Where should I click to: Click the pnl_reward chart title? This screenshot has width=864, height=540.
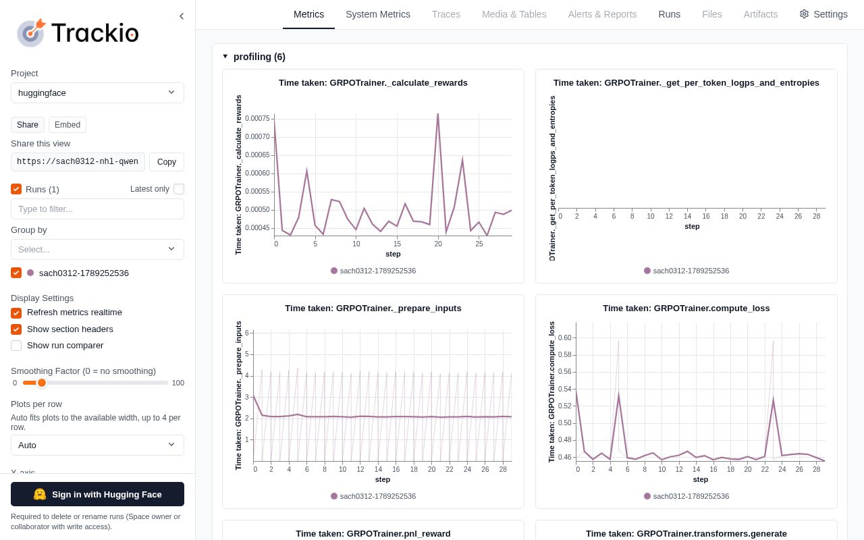coord(373,534)
